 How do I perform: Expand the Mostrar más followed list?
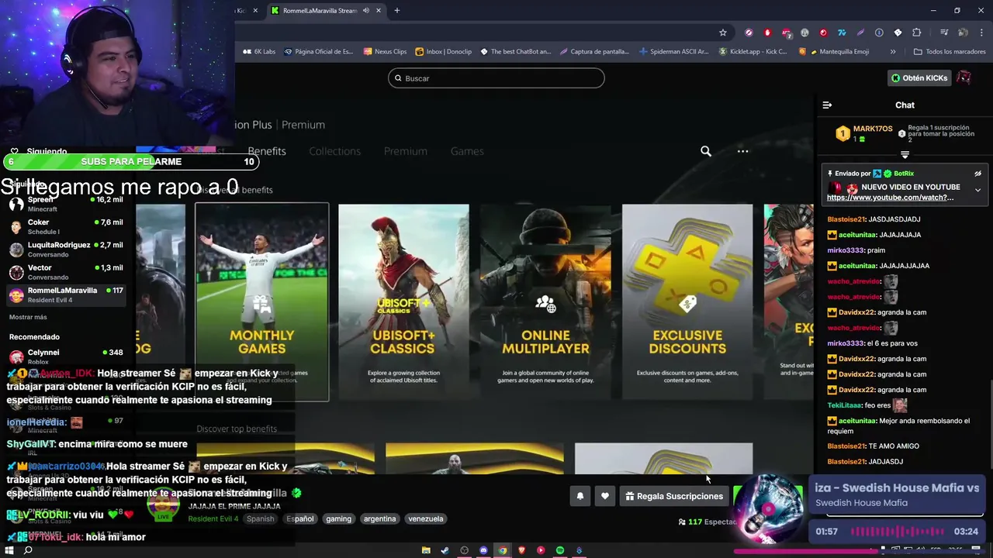click(28, 317)
